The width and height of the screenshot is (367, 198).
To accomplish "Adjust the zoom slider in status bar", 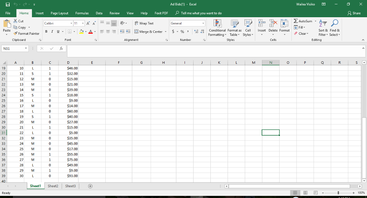I will pos(338,193).
